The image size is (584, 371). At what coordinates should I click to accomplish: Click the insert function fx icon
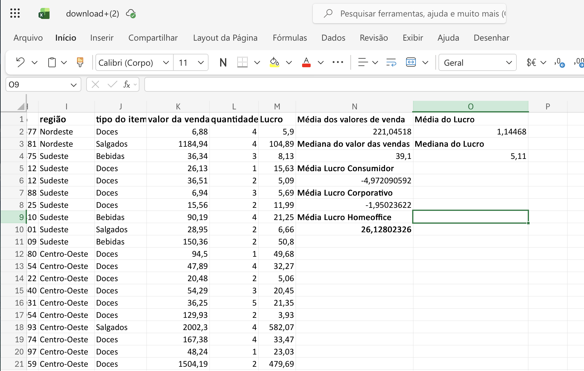(x=127, y=84)
